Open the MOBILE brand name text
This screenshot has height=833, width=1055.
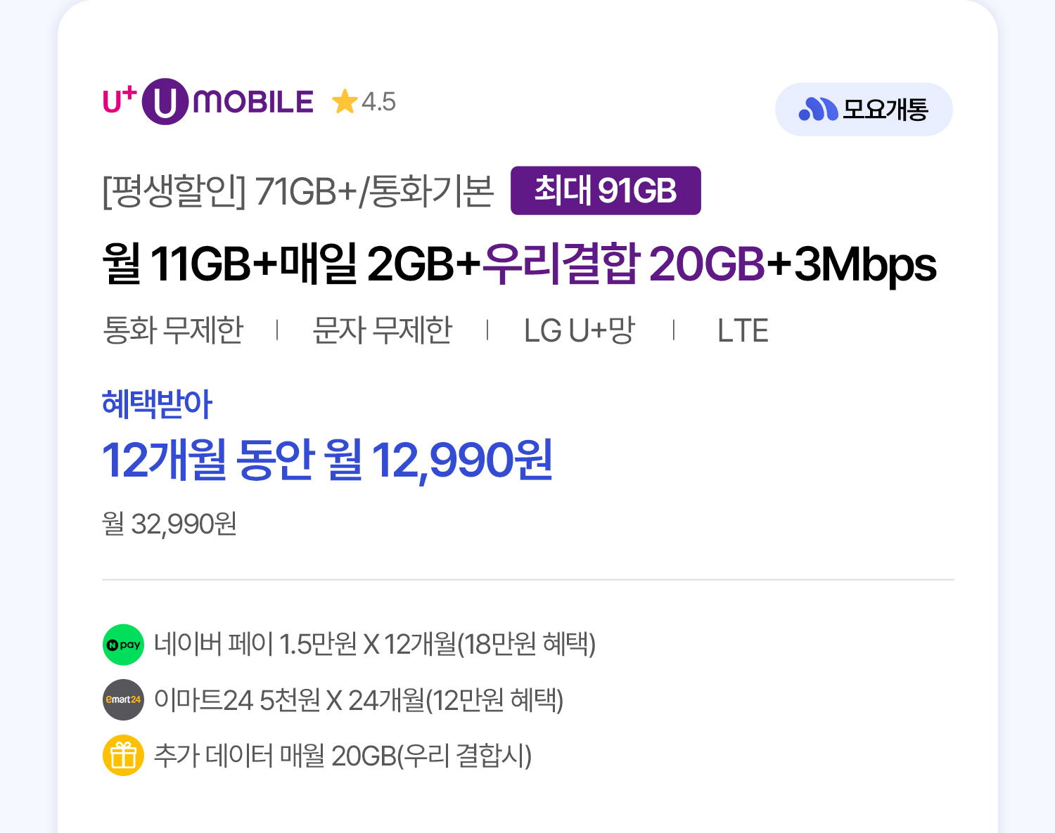pos(253,102)
